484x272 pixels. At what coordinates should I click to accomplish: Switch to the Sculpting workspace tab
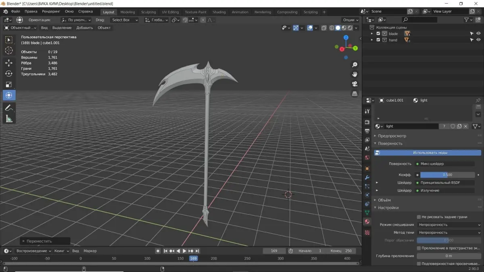(x=148, y=12)
